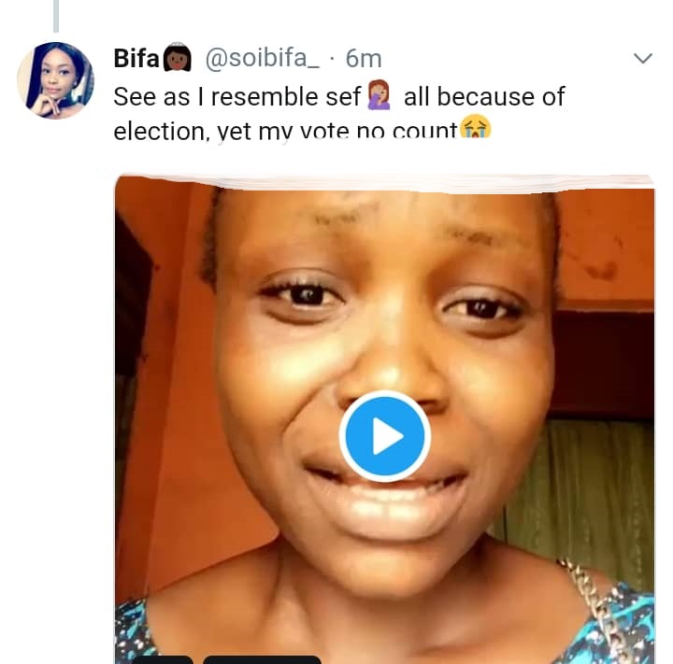Open Bifa's profile picture avatar
This screenshot has width=673, height=664.
56,80
